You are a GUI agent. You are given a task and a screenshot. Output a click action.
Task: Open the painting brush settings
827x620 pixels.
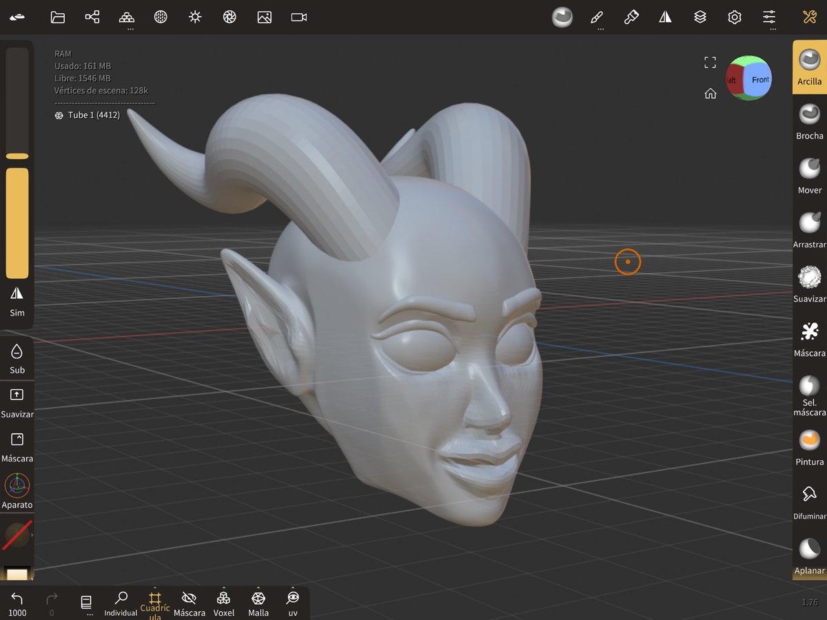pos(631,17)
